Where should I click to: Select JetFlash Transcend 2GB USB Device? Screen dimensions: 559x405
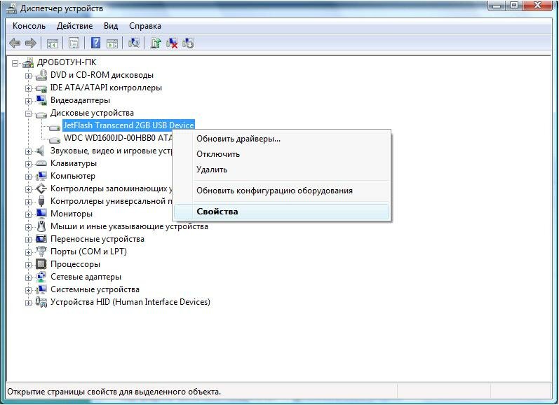tap(128, 125)
